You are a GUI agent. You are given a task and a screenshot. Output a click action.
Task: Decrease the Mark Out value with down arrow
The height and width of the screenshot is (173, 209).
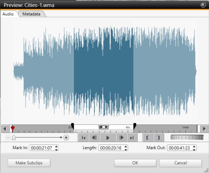tap(194, 150)
